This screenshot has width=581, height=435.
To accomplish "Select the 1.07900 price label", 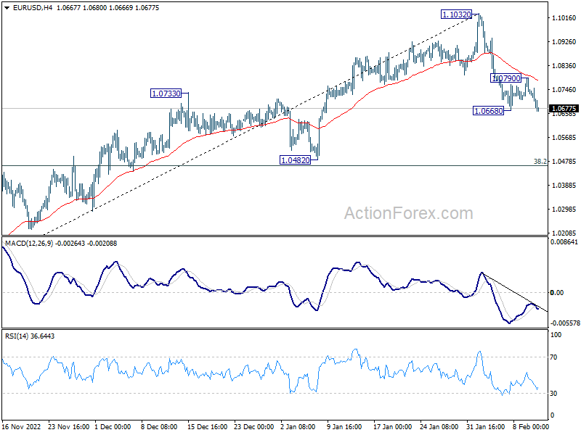I will [506, 78].
